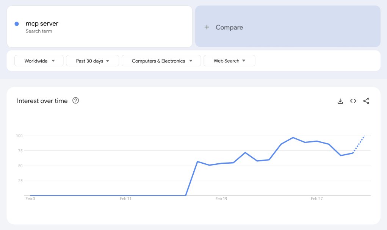Open the embed code icon
This screenshot has height=230, width=387.
[x=353, y=101]
